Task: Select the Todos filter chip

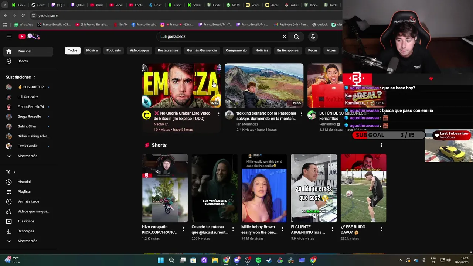Action: point(73,50)
